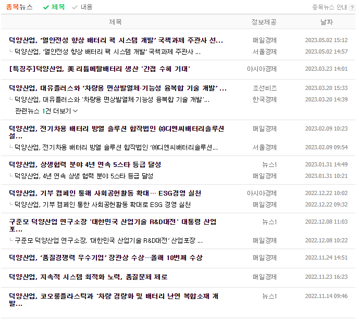Screen dimensions: 359x323
Task: Click the 제목 column header
Action: pos(115,22)
